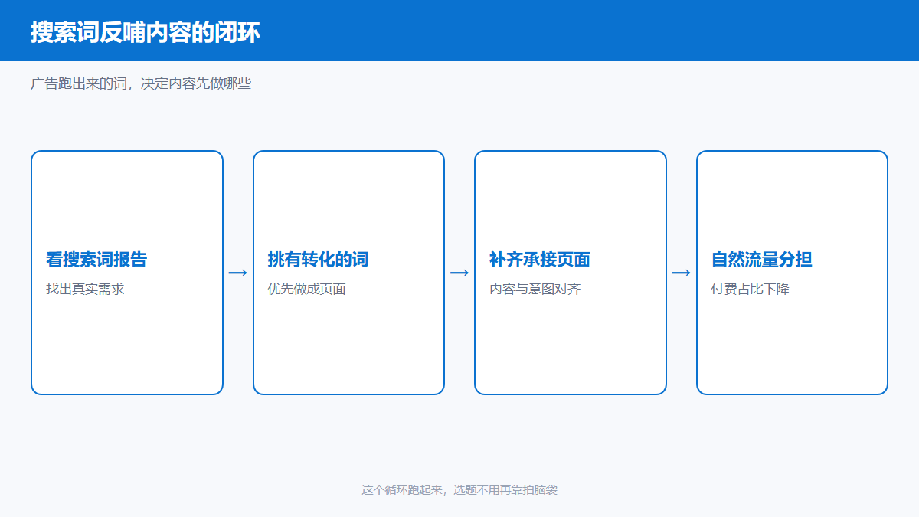This screenshot has height=517, width=919.
Task: Select the subtitle 广告跑出来的词，决定内容先做哪些
Action: coord(141,83)
